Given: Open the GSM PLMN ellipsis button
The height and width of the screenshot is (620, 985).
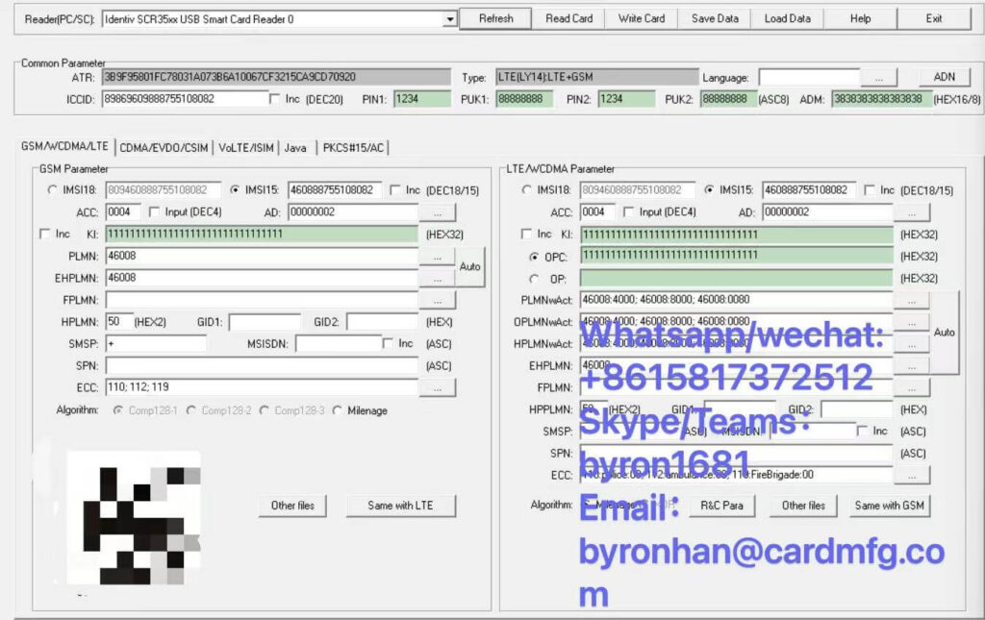Looking at the screenshot, I should tap(439, 256).
